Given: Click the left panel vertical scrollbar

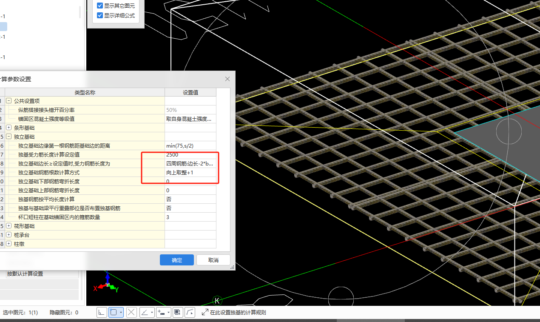Looking at the screenshot, I should [80, 11].
